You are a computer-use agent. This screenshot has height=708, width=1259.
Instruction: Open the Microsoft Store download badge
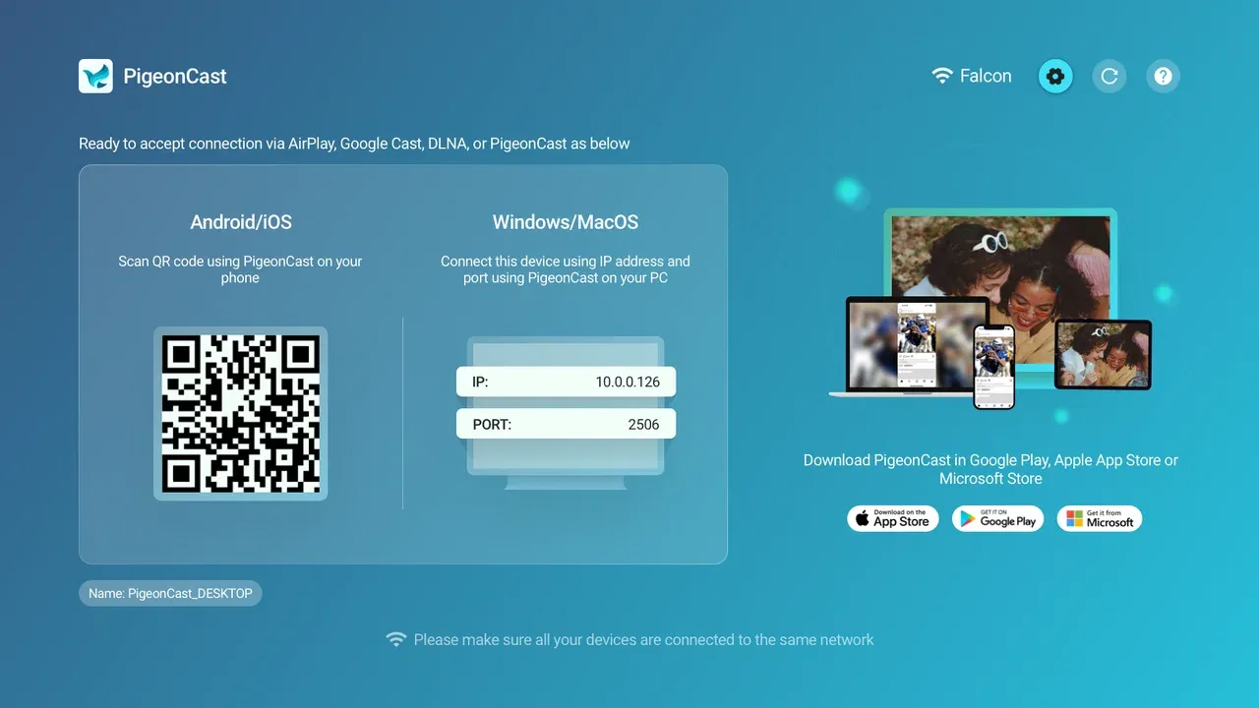click(1100, 518)
